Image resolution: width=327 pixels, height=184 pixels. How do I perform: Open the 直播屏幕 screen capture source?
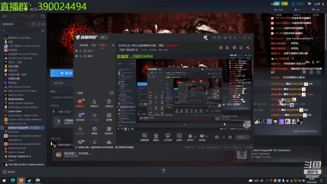pyautogui.click(x=145, y=137)
